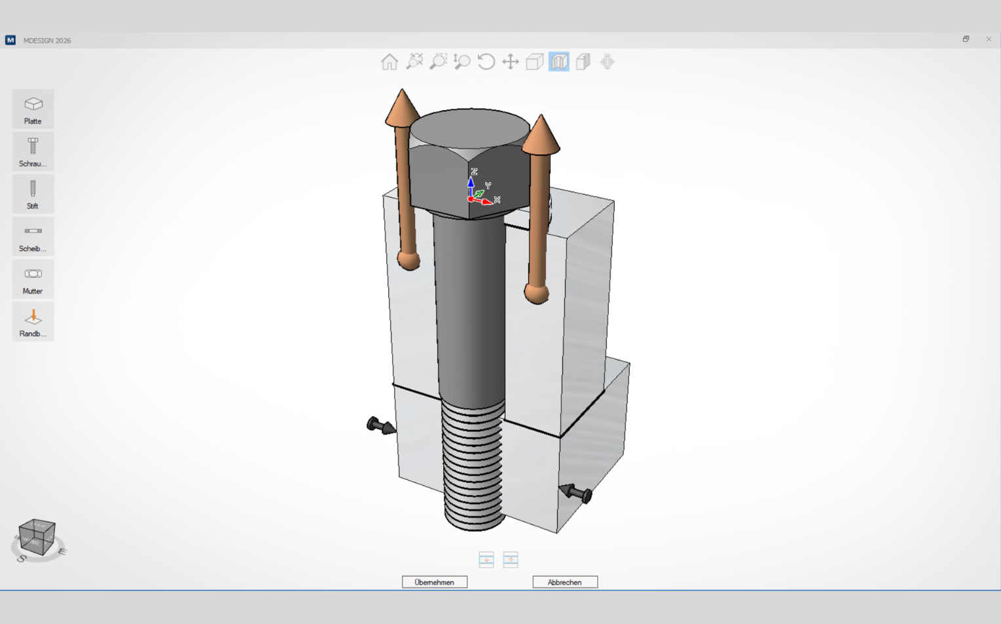Toggle the highlighted half-section view
The height and width of the screenshot is (624, 1001).
click(x=559, y=62)
